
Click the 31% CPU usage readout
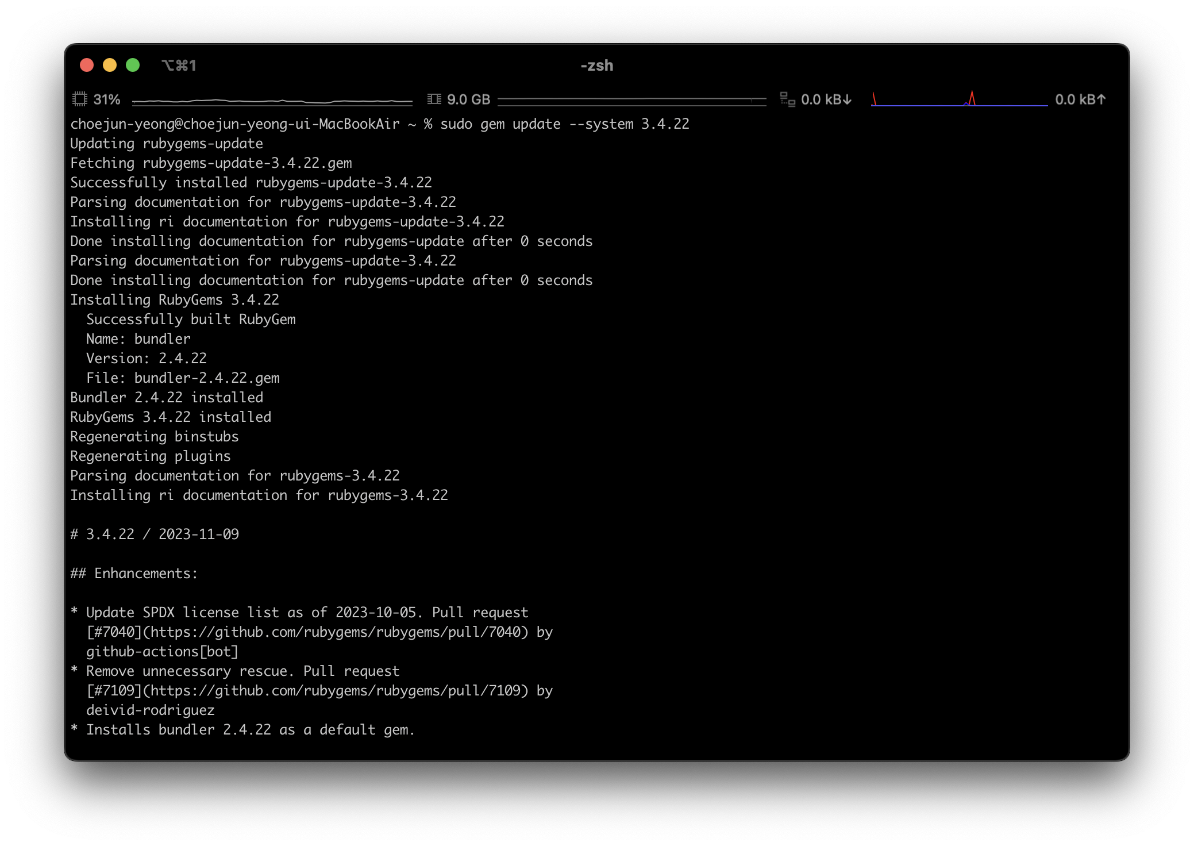point(107,99)
